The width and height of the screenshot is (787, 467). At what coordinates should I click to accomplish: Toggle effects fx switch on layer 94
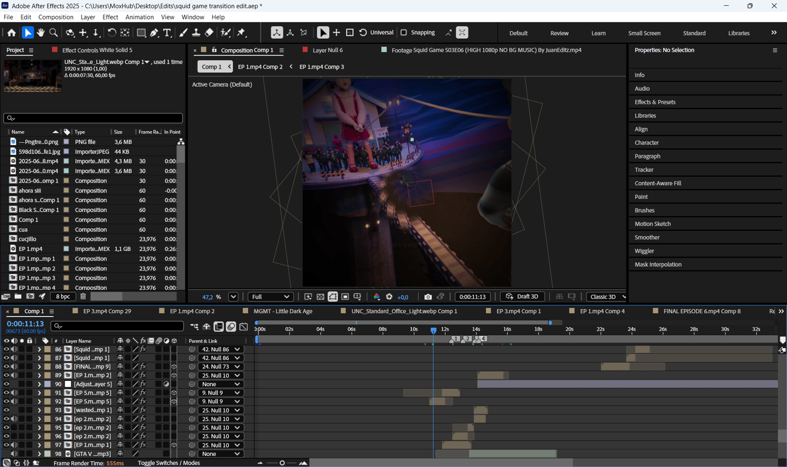[x=143, y=419]
